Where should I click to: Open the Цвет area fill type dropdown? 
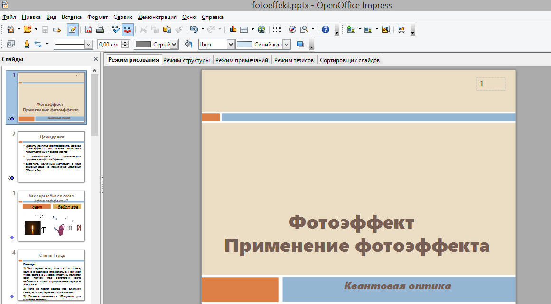tap(231, 45)
